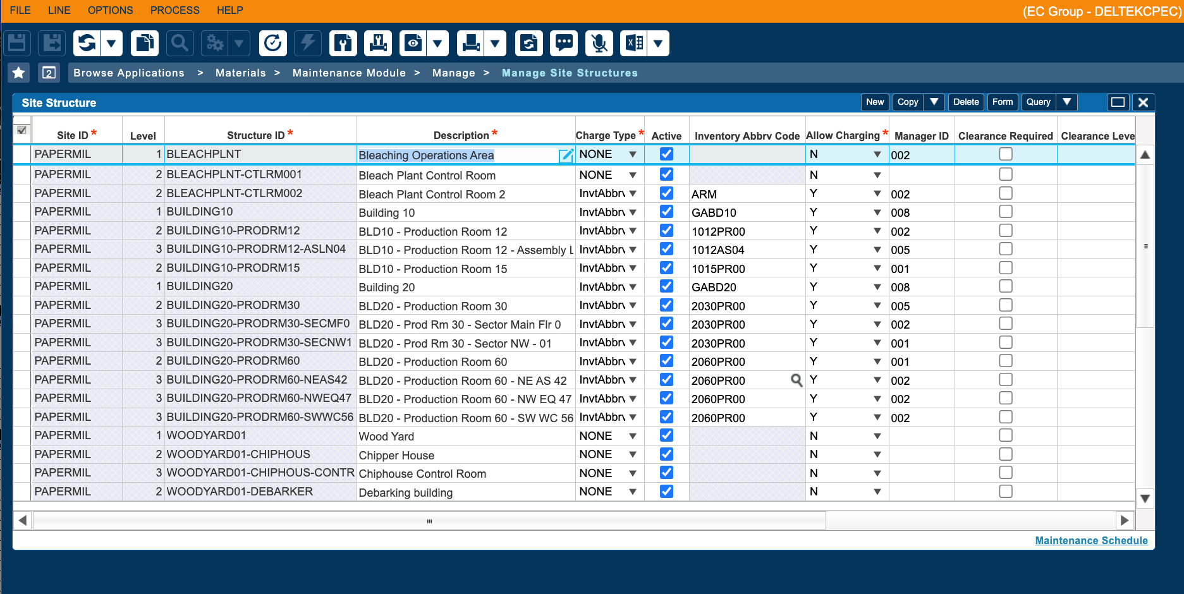The height and width of the screenshot is (594, 1184).
Task: Open the LINE menu
Action: [59, 10]
